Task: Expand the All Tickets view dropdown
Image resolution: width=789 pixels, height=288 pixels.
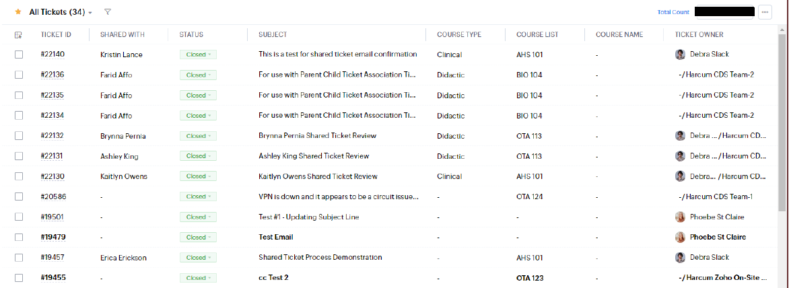Action: 90,13
